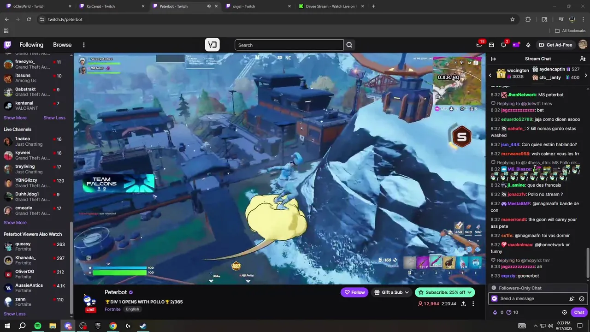
Task: Collapse the Stream Chat panel
Action: [493, 59]
